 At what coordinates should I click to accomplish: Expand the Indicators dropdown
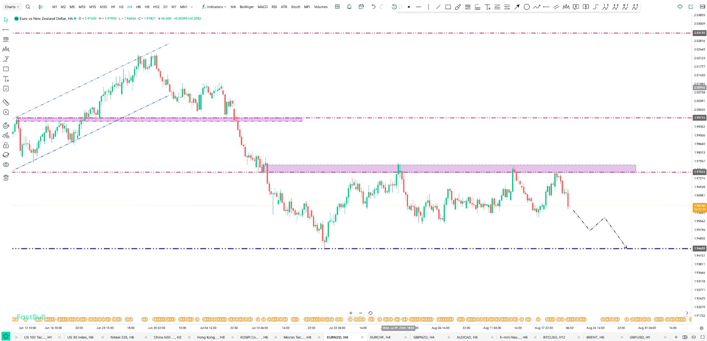tap(214, 7)
